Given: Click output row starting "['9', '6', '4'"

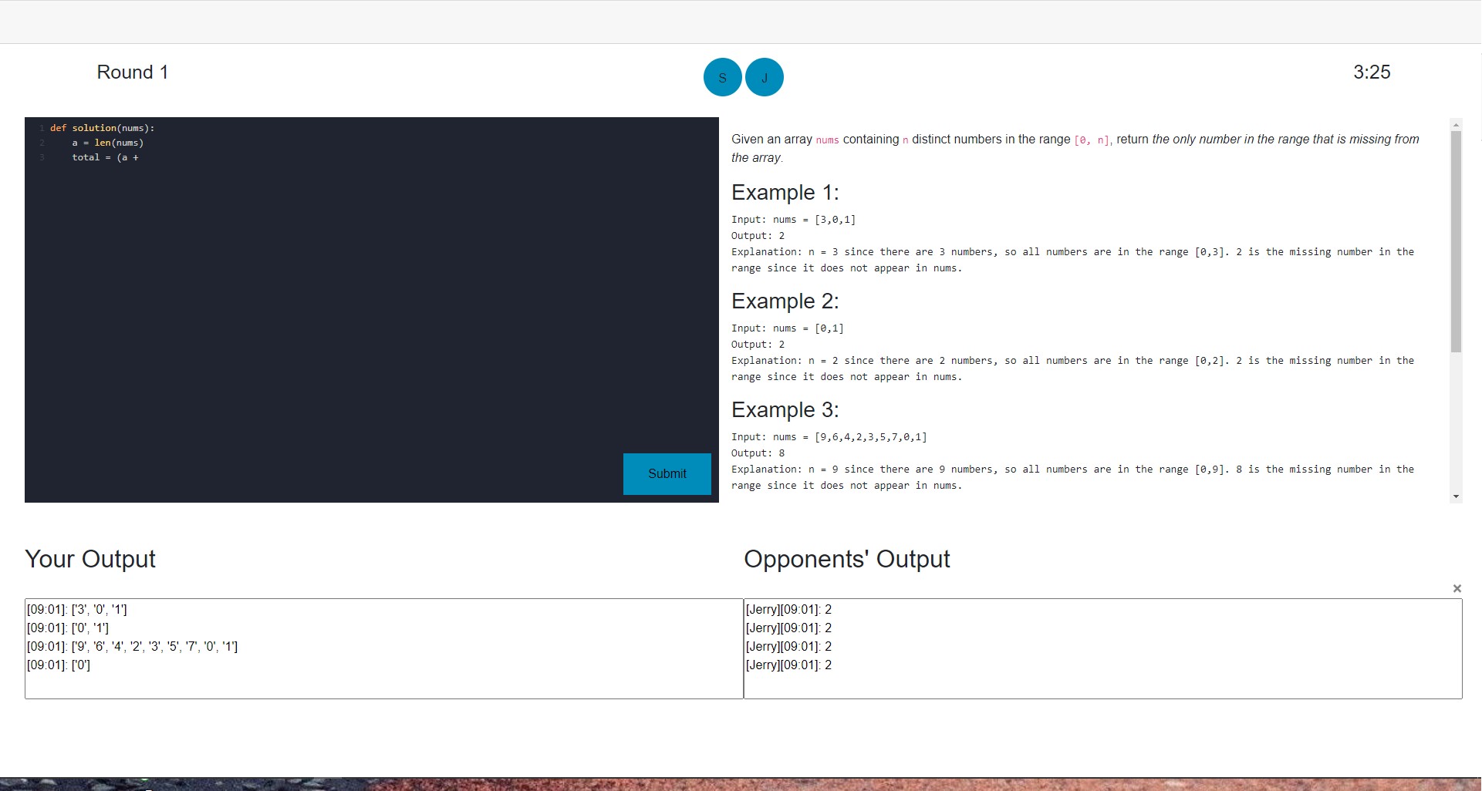Looking at the screenshot, I should click(x=132, y=646).
